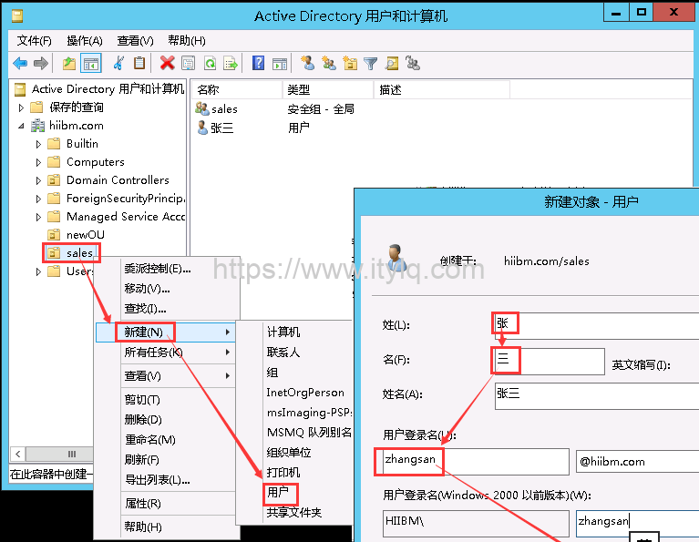Open the 文件(F) menu
The width and height of the screenshot is (699, 542).
point(35,41)
